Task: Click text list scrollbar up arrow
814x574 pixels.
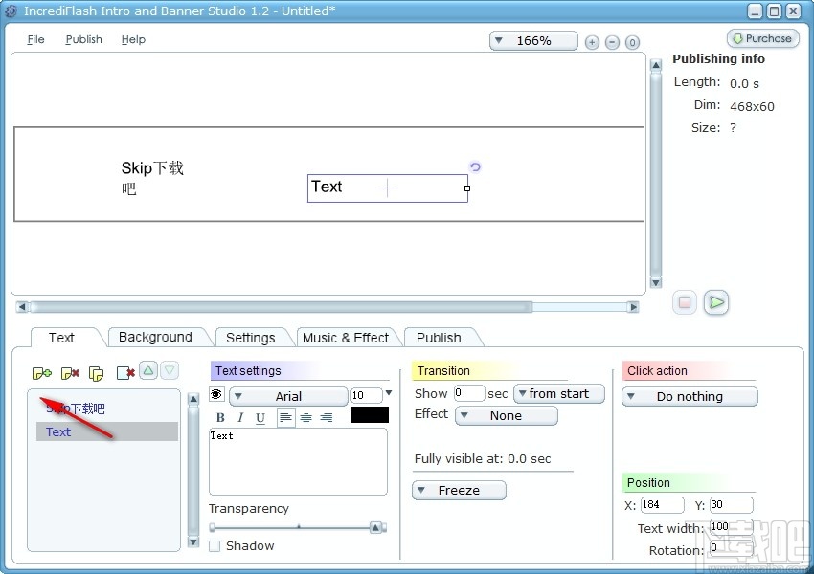Action: coord(193,399)
